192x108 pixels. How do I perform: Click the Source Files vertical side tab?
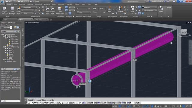[23, 32]
